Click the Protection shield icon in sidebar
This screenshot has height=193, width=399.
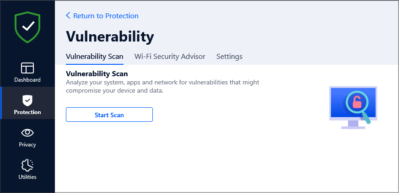[x=27, y=100]
